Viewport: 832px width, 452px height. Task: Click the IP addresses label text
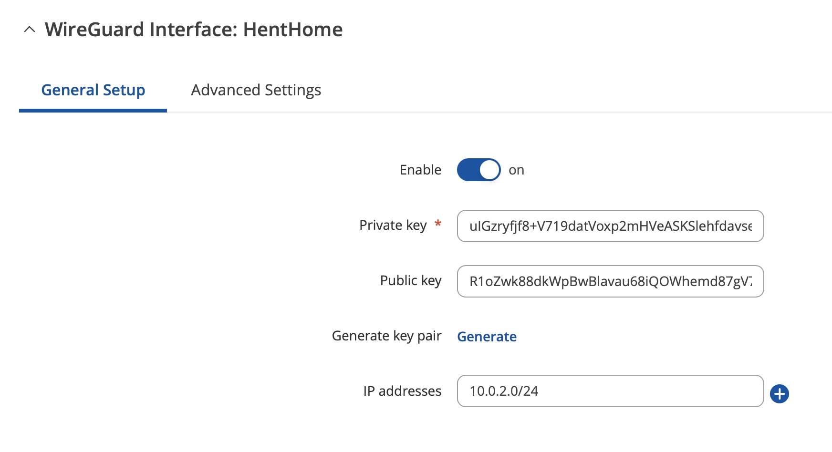click(402, 391)
